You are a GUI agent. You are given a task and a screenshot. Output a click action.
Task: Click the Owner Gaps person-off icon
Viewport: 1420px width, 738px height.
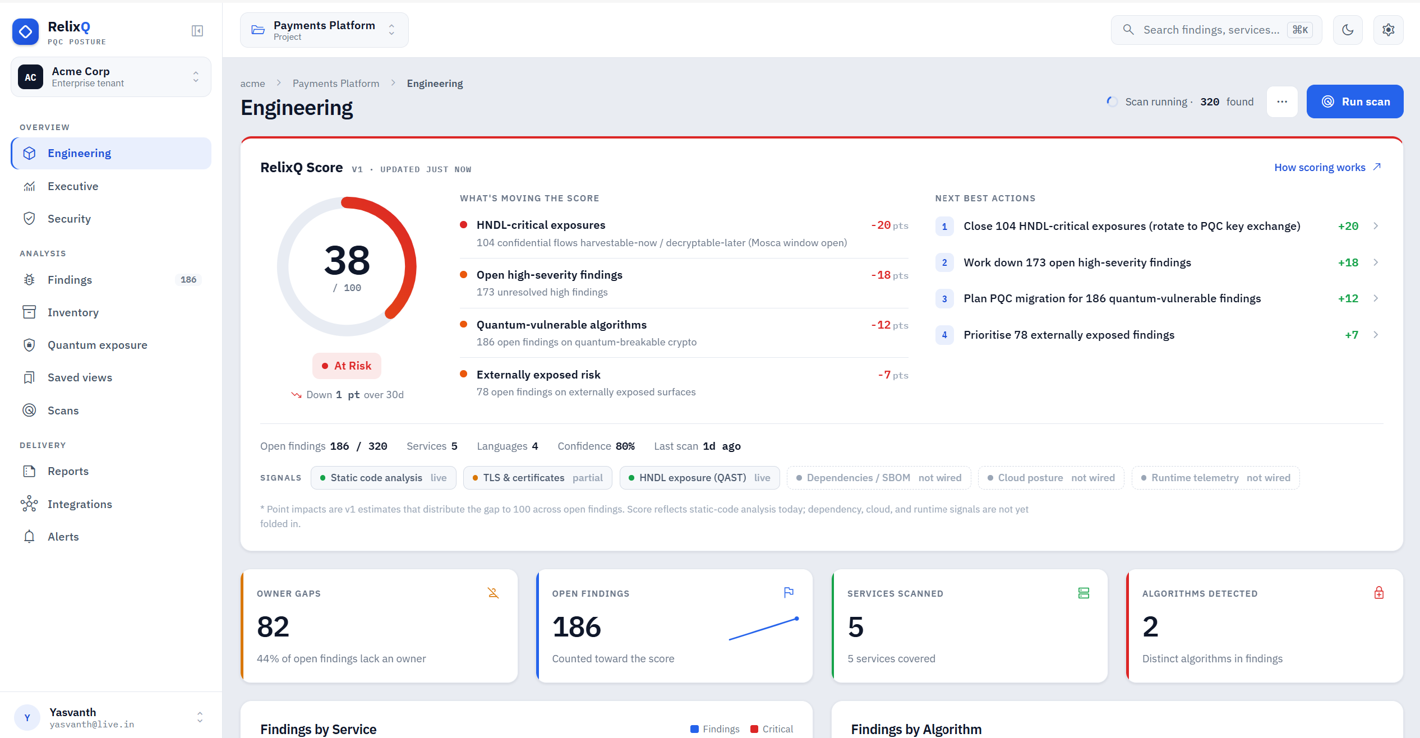tap(493, 593)
